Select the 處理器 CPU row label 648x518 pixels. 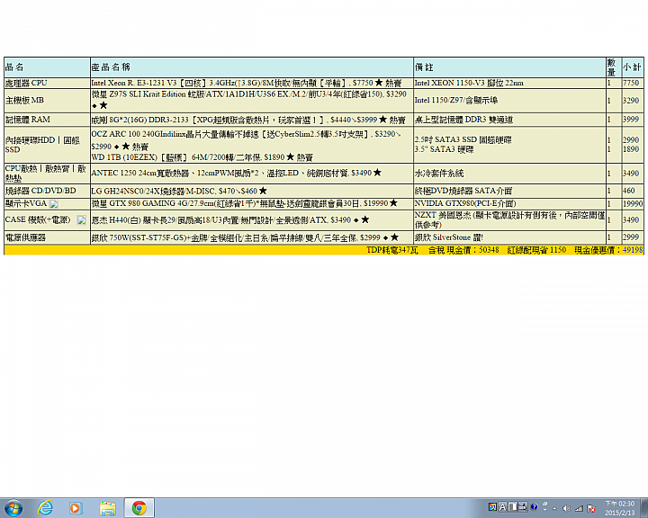click(26, 83)
